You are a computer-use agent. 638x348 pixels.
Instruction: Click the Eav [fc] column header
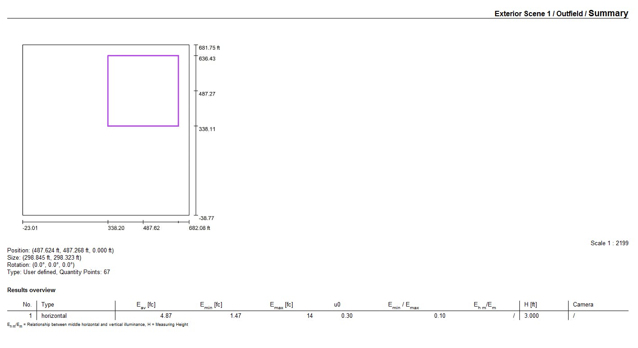[x=146, y=305]
